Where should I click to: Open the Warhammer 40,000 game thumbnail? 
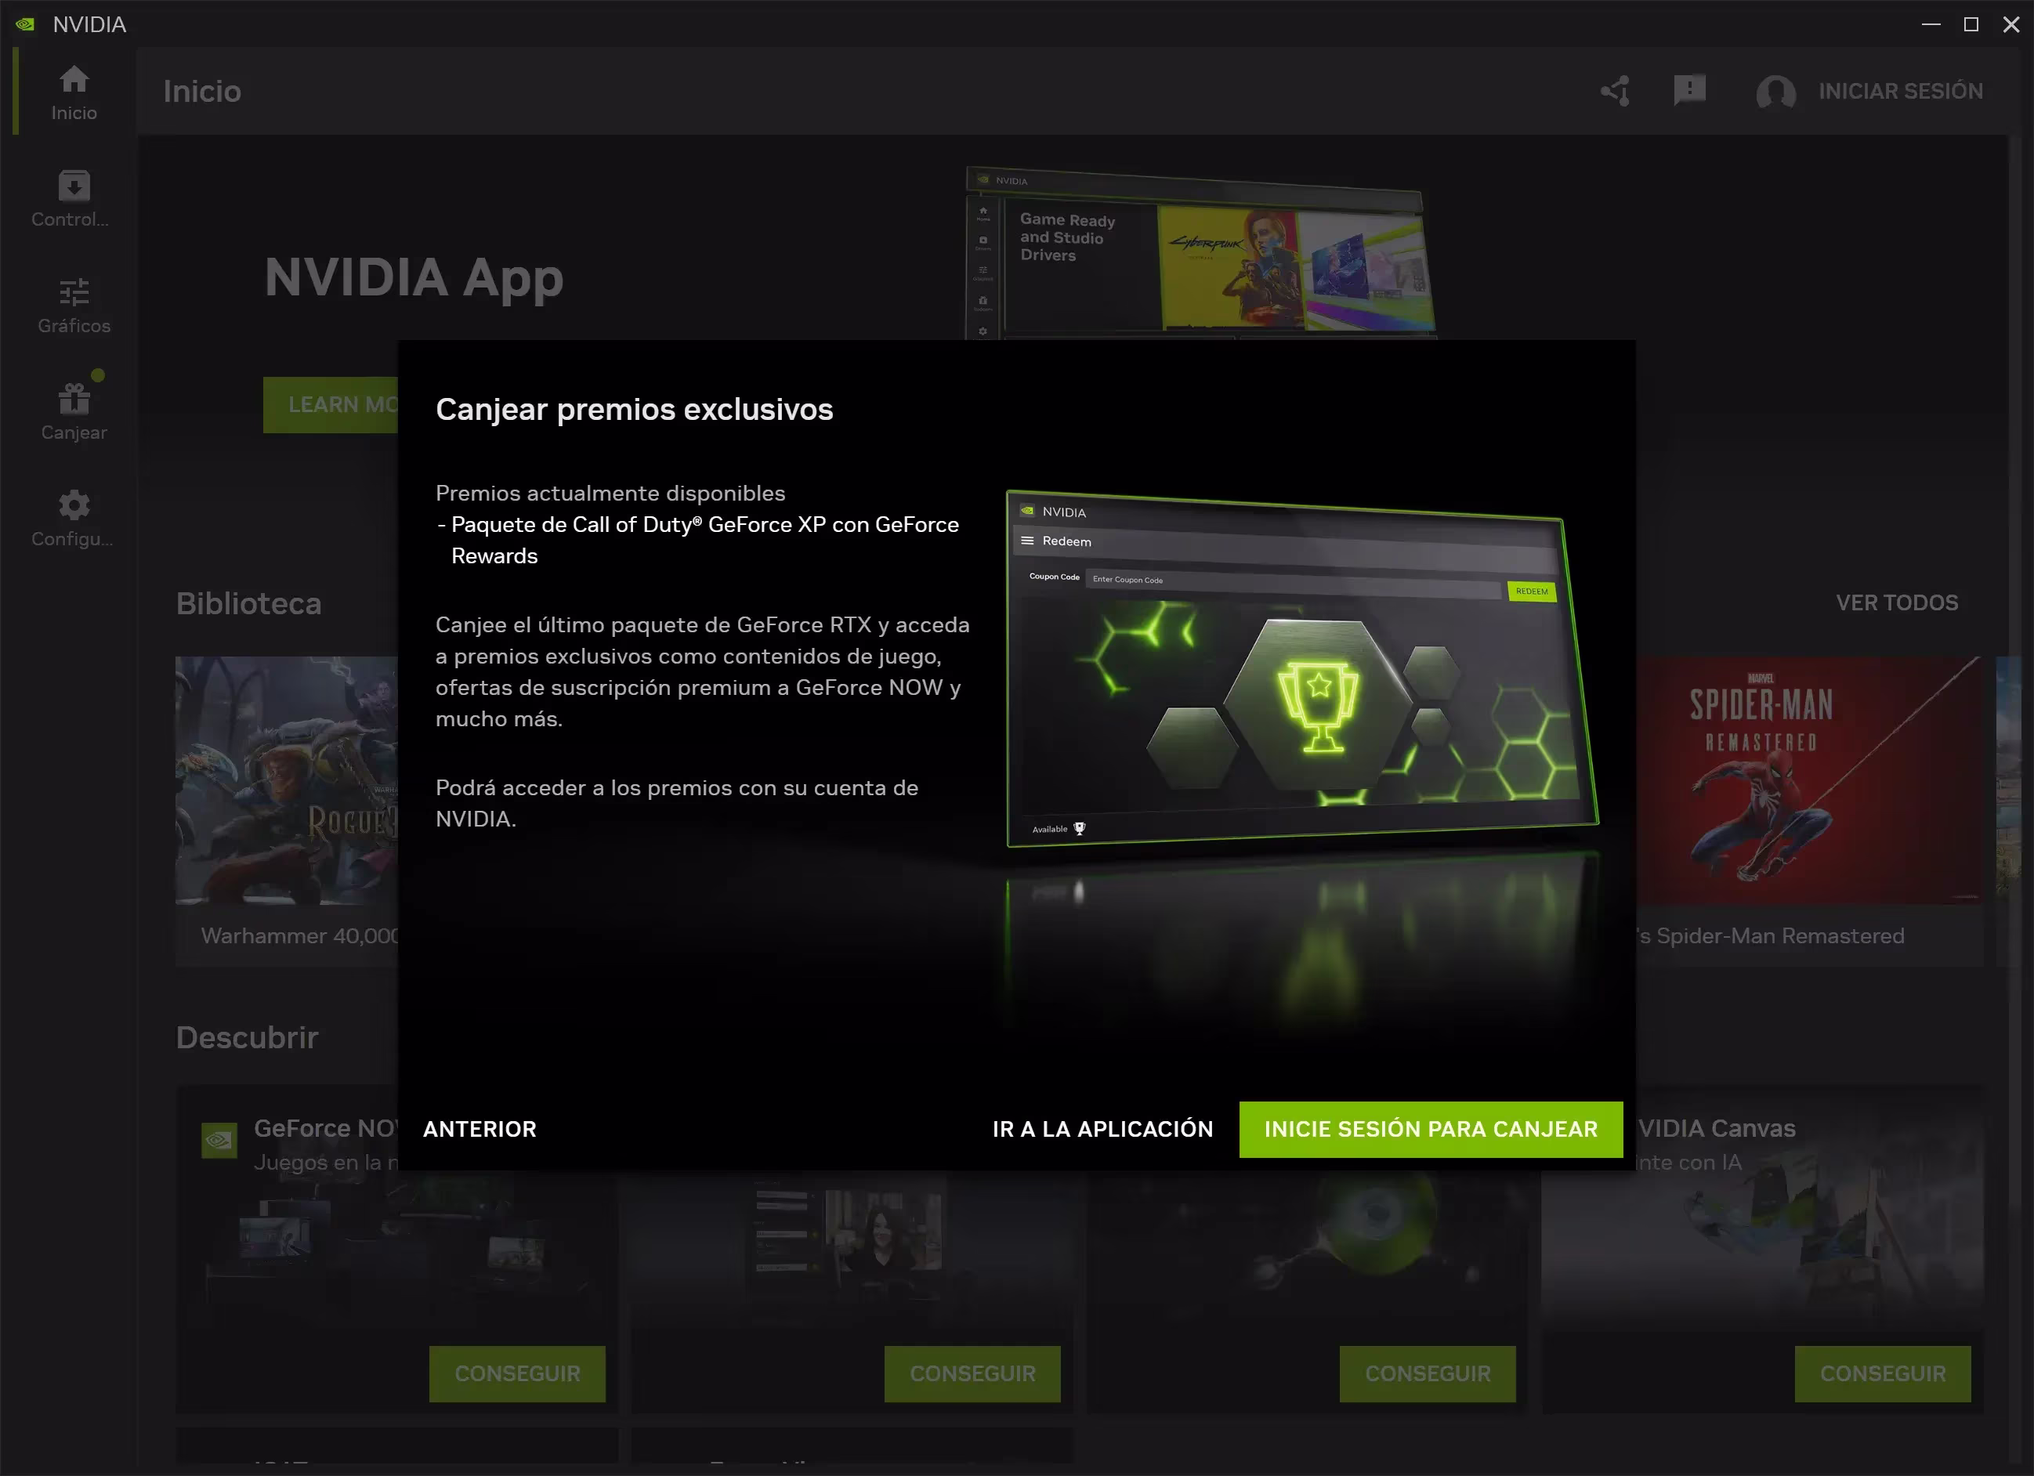[287, 780]
